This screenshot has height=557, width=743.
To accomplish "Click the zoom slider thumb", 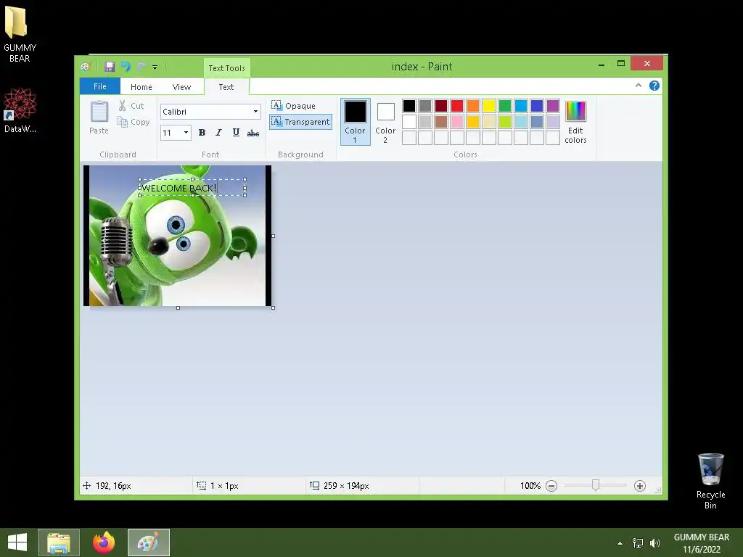I will click(x=596, y=485).
